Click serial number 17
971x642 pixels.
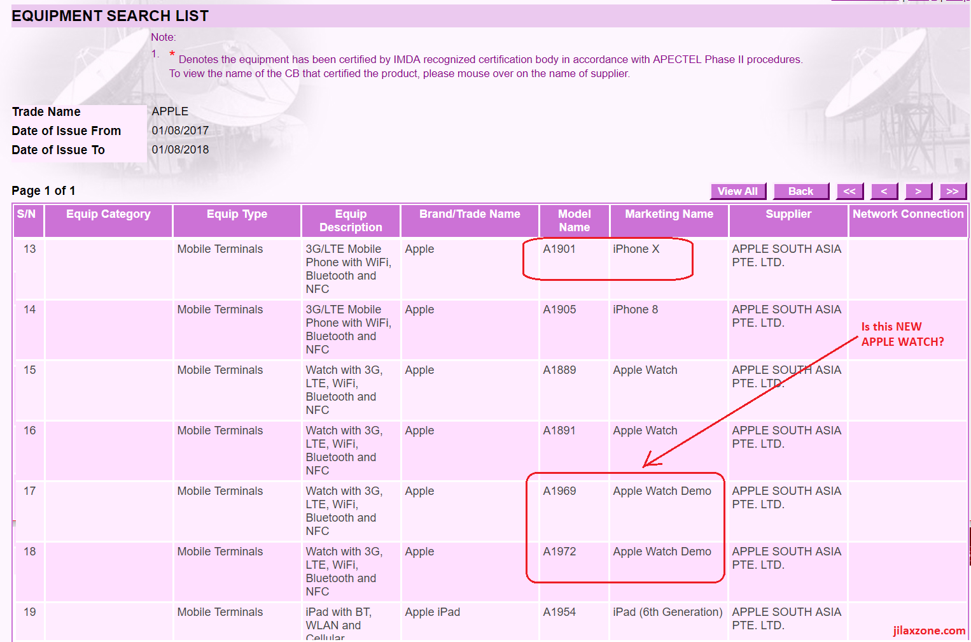(x=30, y=491)
